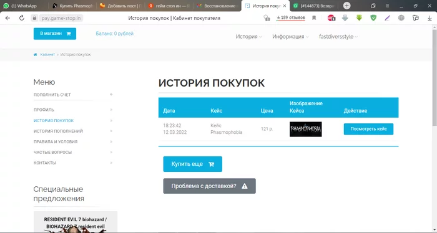Viewport: 437px width, 233px height.
Task: Switch to the Добавить пост tab
Action: tap(120, 6)
